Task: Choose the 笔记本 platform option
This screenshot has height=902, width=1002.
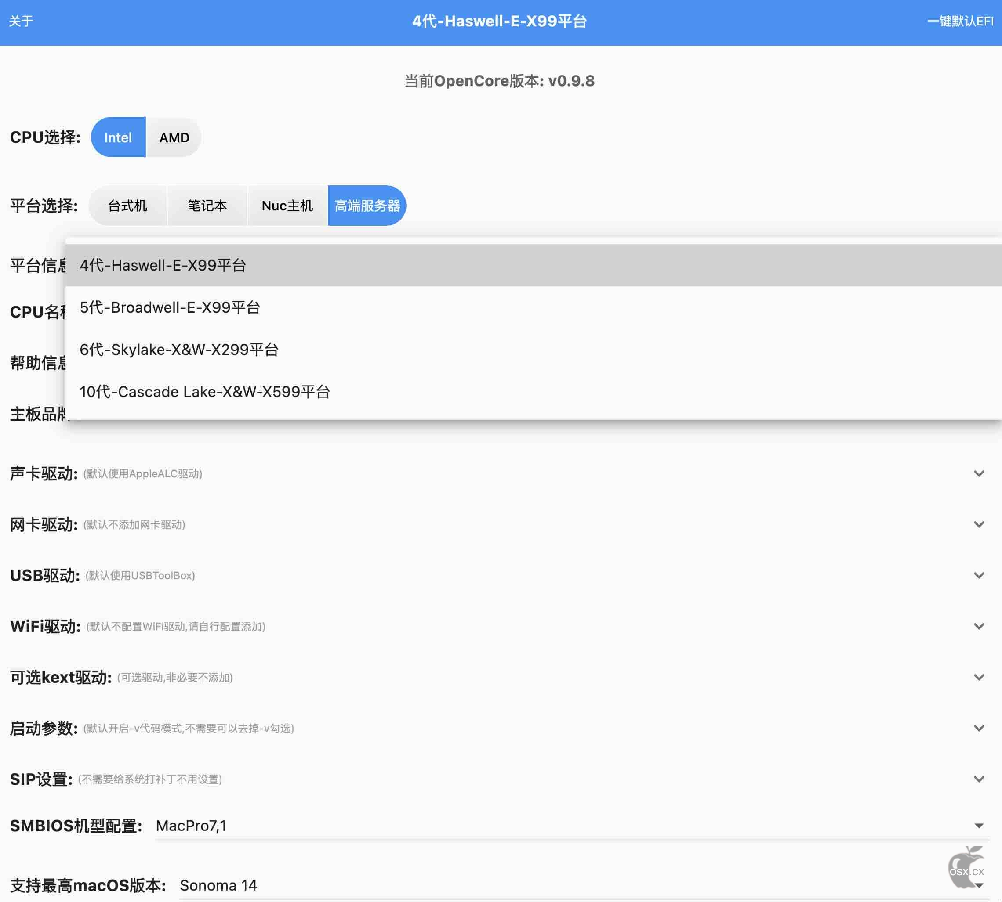Action: (x=207, y=206)
